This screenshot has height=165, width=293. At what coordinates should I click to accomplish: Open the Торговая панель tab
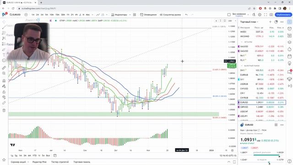click(81, 162)
